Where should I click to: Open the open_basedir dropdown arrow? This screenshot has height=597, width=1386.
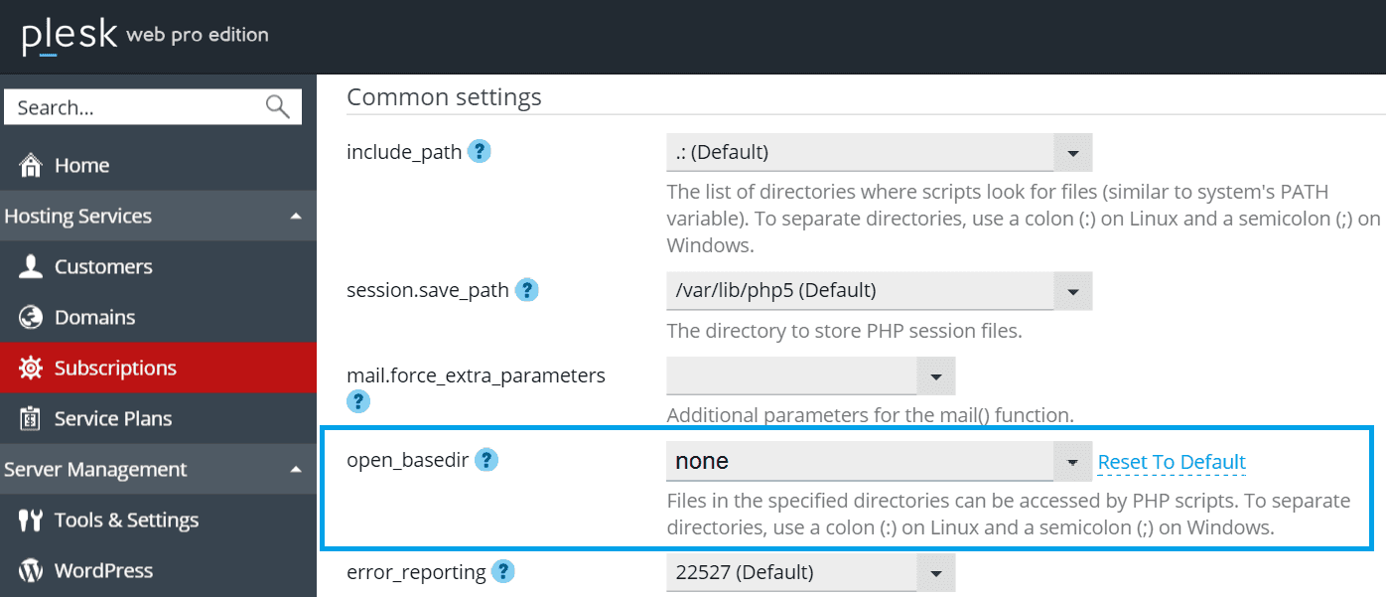click(x=1072, y=462)
